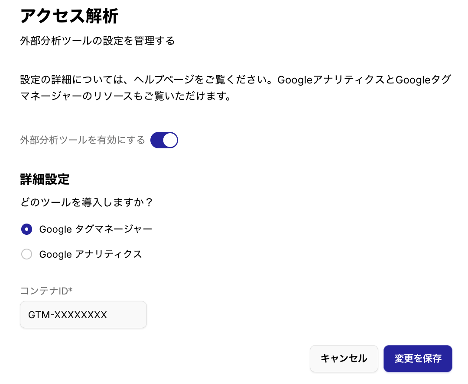Click the どのツールを導入しますか？ question text
The width and height of the screenshot is (468, 384).
(87, 202)
